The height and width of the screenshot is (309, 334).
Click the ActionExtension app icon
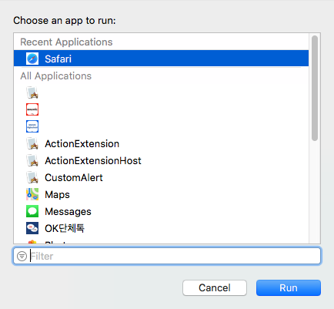pos(32,143)
